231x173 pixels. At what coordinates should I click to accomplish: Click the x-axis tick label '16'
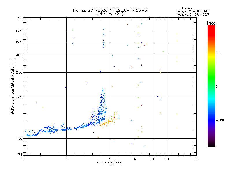[x=196, y=159]
